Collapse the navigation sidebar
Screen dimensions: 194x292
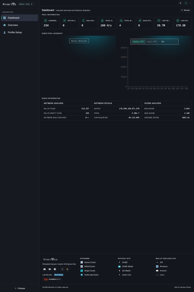pos(20,288)
